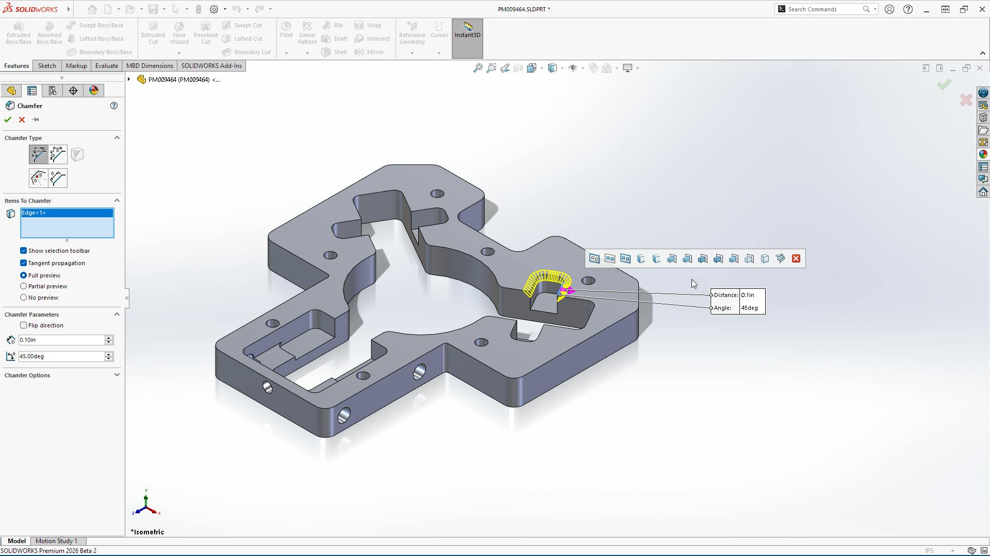The width and height of the screenshot is (990, 556).
Task: Choose the Partial preview radio option
Action: click(23, 286)
